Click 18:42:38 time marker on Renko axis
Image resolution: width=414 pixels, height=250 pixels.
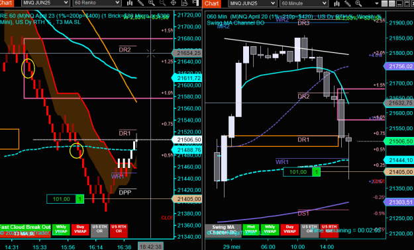[x=151, y=247]
